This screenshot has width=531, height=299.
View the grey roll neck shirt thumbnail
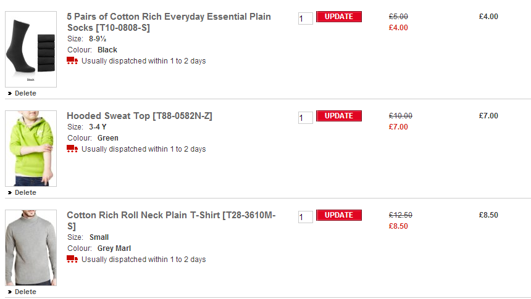pyautogui.click(x=31, y=248)
